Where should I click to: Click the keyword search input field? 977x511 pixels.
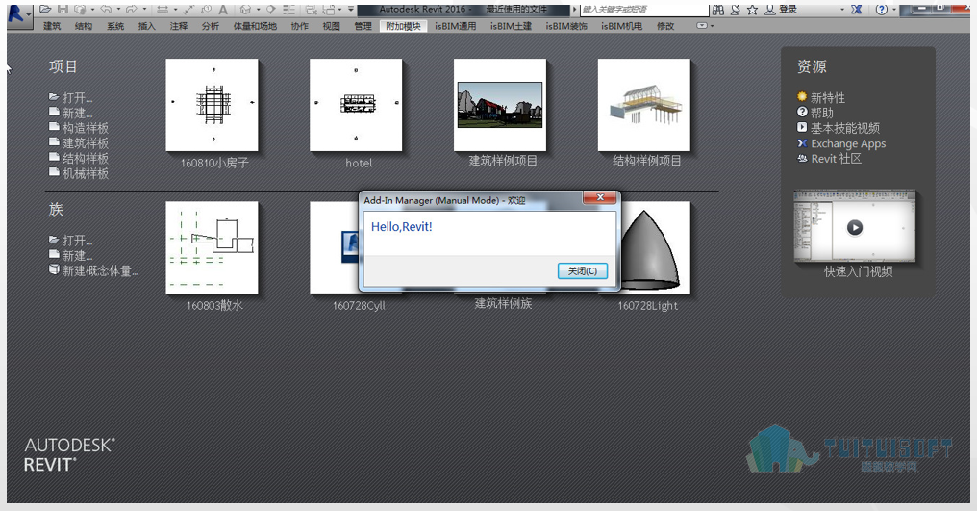pos(644,10)
